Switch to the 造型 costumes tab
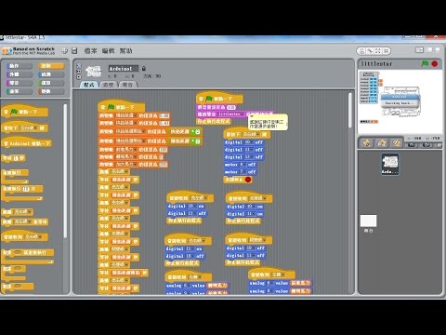The width and height of the screenshot is (446, 335). pos(109,85)
